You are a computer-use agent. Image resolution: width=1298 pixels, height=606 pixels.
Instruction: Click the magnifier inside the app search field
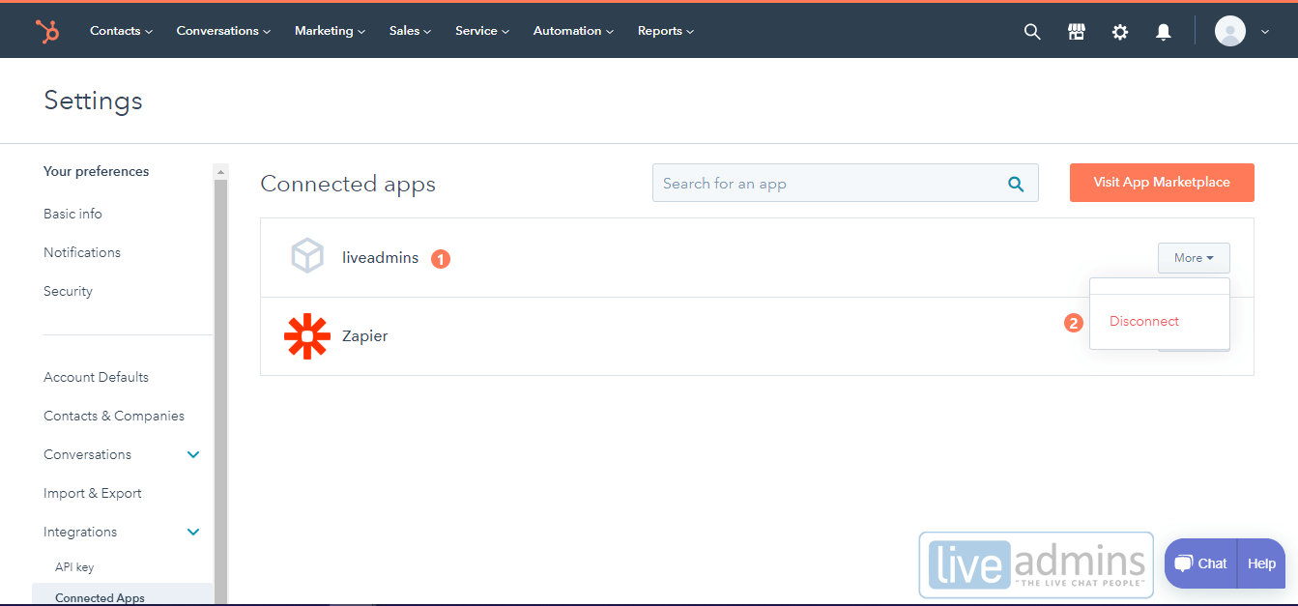point(1015,183)
